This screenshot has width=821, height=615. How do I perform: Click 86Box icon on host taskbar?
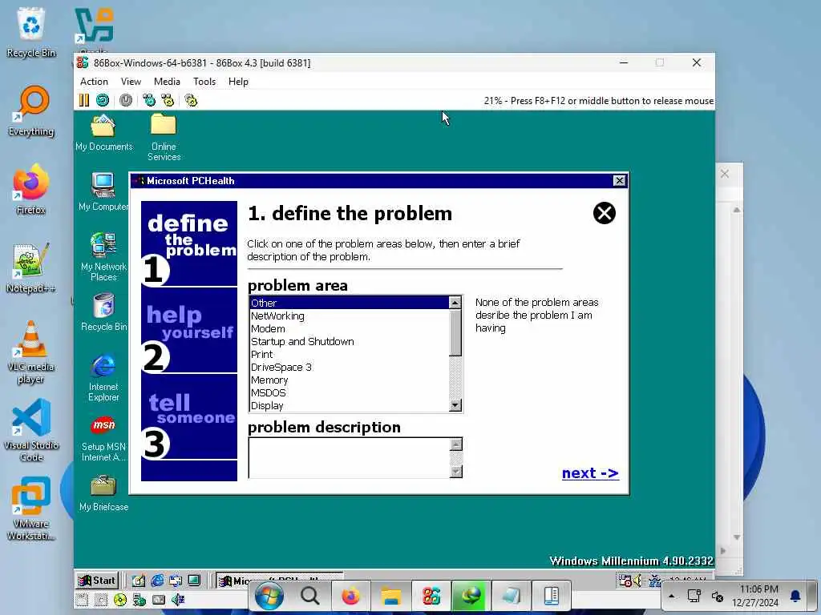pos(431,596)
